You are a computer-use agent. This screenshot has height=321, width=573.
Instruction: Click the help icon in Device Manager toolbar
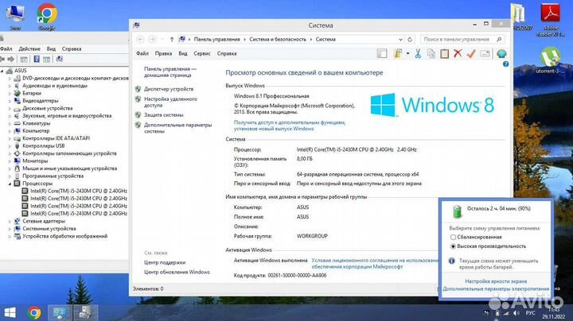(37, 59)
